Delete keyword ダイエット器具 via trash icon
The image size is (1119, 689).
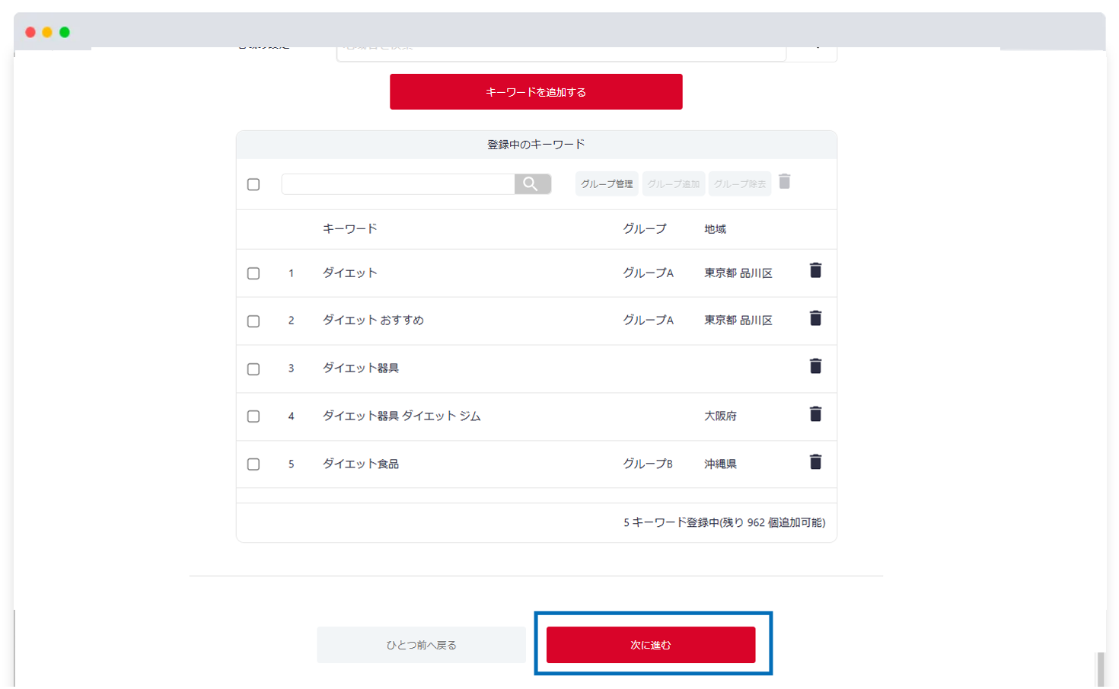coord(815,366)
